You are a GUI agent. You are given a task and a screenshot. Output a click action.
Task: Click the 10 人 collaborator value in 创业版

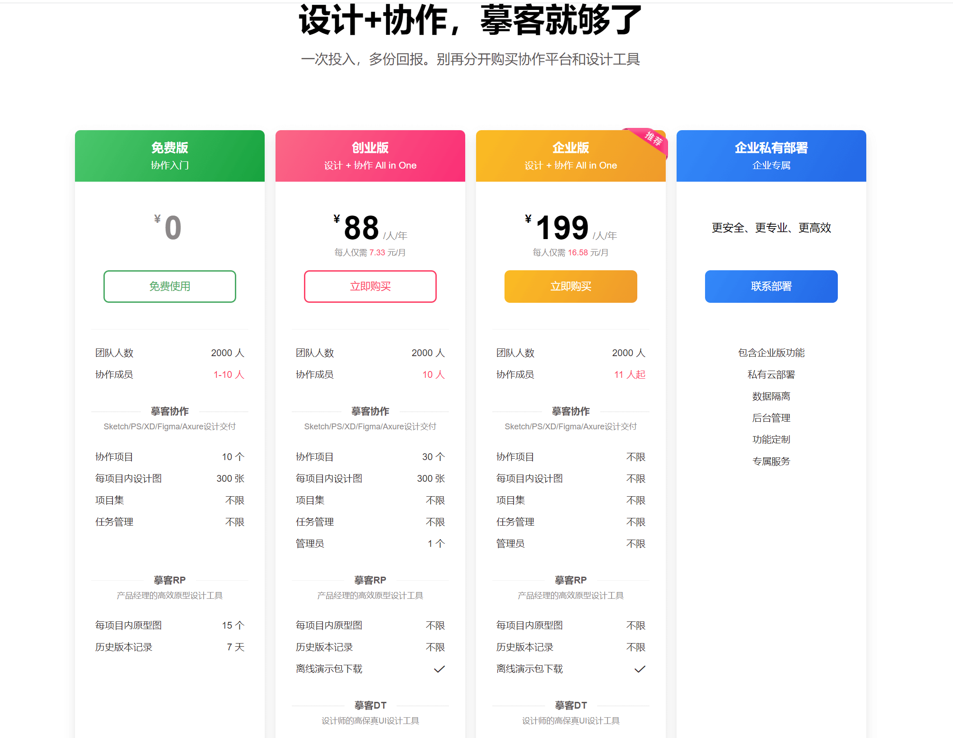click(434, 375)
